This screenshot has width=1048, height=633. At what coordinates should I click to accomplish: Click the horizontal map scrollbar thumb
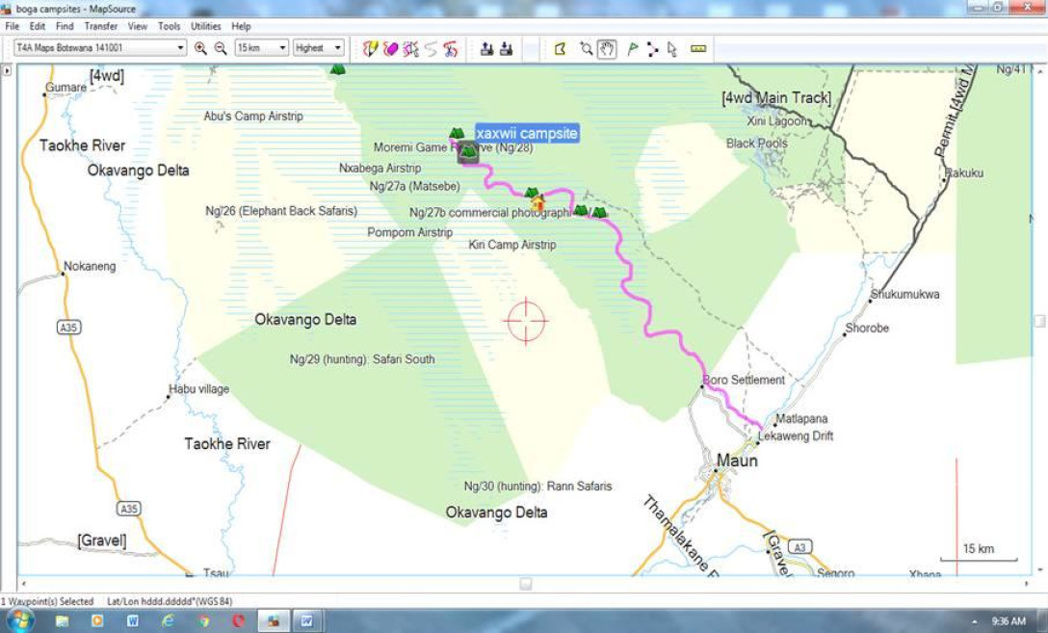[526, 584]
